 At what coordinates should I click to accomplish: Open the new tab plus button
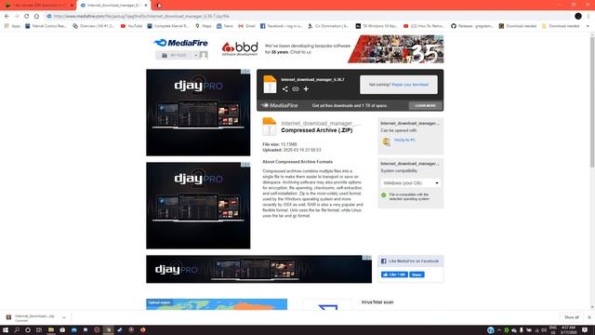(159, 6)
